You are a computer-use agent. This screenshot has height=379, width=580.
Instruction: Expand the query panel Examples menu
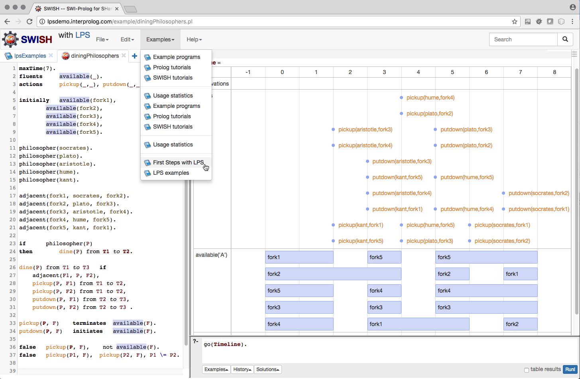coord(216,369)
